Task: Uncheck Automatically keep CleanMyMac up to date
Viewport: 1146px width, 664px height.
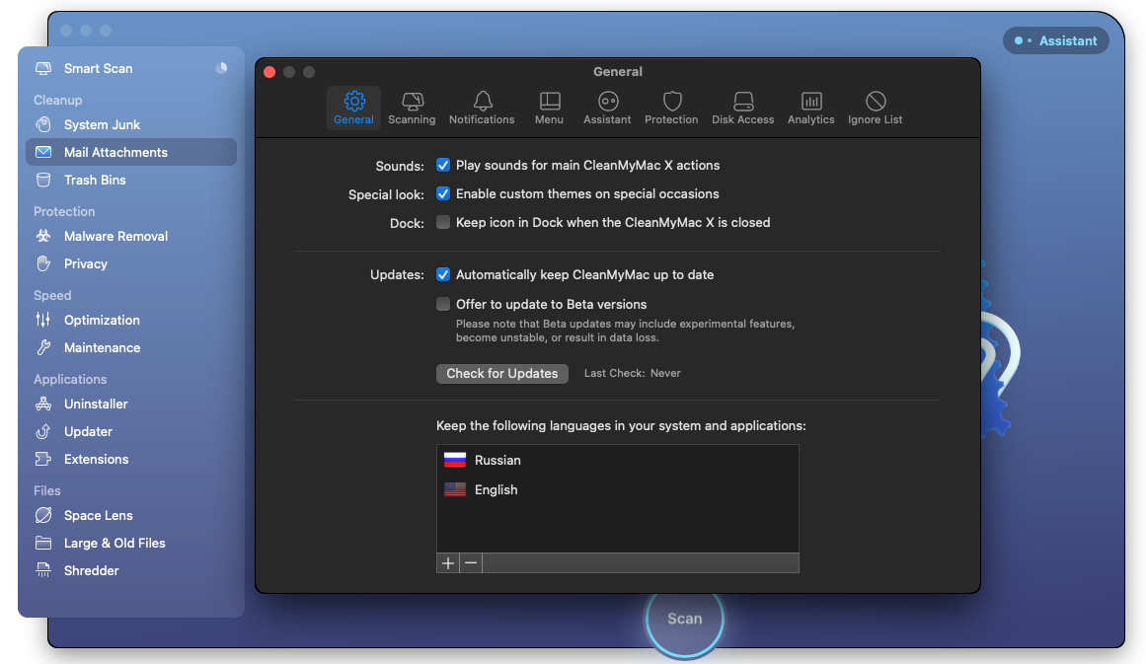Action: click(443, 275)
